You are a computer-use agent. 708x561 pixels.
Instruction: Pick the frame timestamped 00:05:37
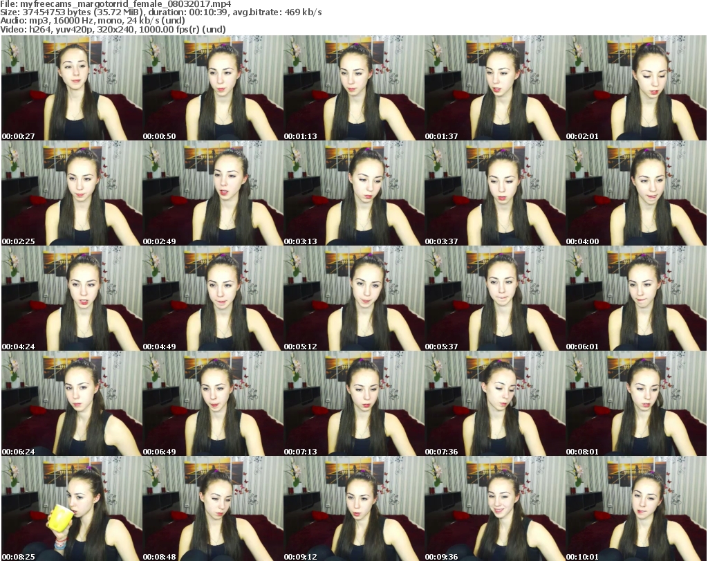pos(495,299)
